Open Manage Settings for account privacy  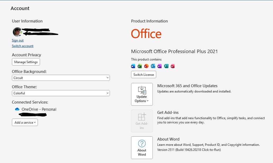coord(26,62)
